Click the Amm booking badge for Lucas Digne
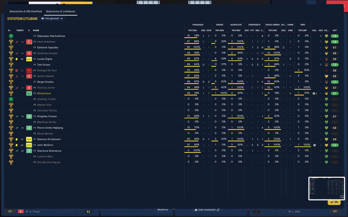 click(x=29, y=59)
